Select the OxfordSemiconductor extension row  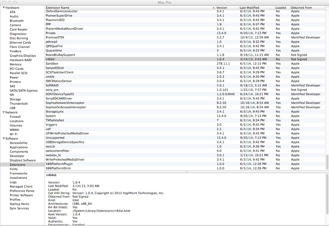point(185,11)
